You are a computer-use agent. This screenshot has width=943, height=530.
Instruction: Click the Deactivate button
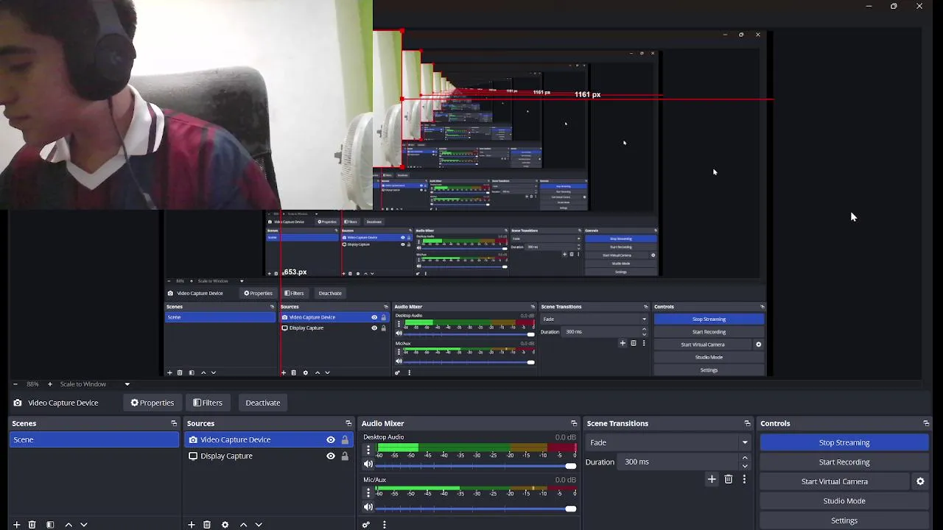(x=263, y=403)
